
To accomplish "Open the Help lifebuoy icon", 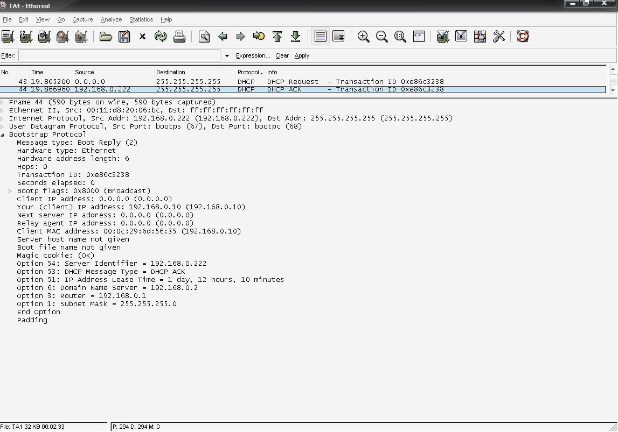I will 522,37.
